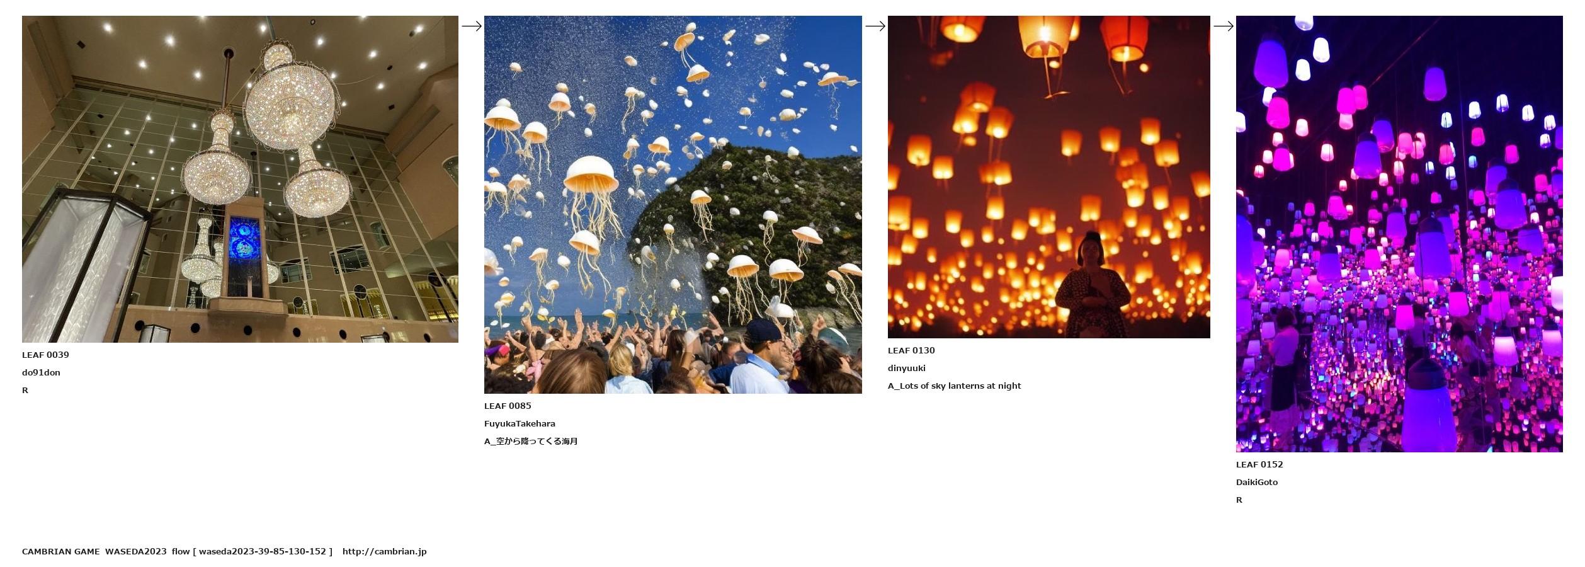Click the arrow after the jellyfish image
The width and height of the screenshot is (1585, 567).
click(875, 26)
